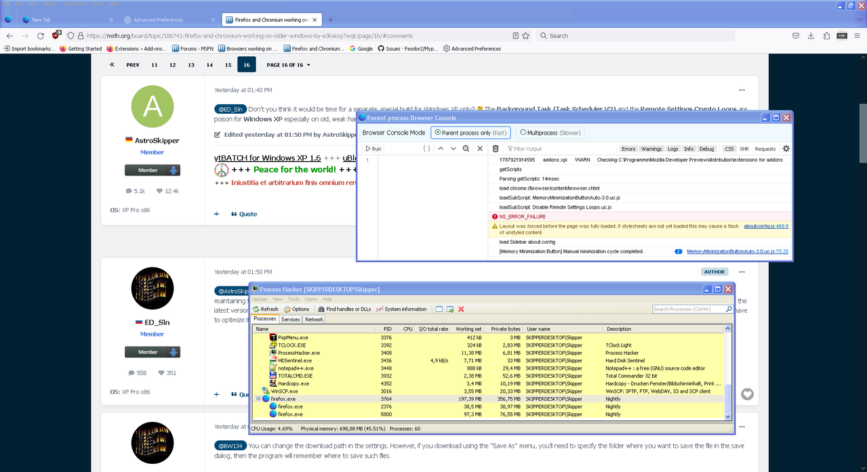867x472 pixels.
Task: Click console history next down arrow
Action: [453, 148]
